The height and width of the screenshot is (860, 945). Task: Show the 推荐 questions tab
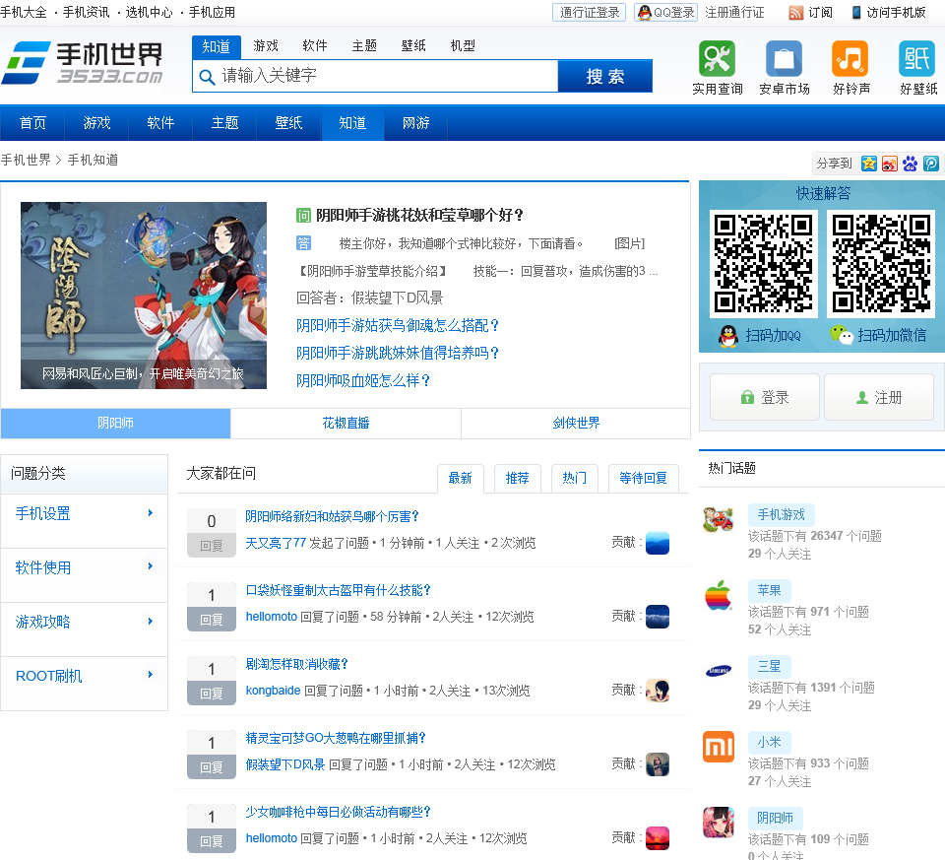(x=517, y=478)
